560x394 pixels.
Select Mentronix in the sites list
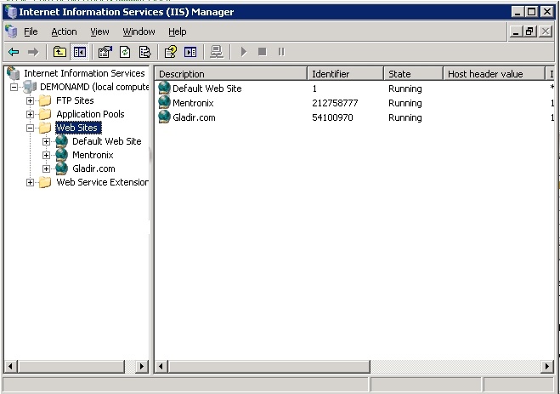pyautogui.click(x=193, y=103)
